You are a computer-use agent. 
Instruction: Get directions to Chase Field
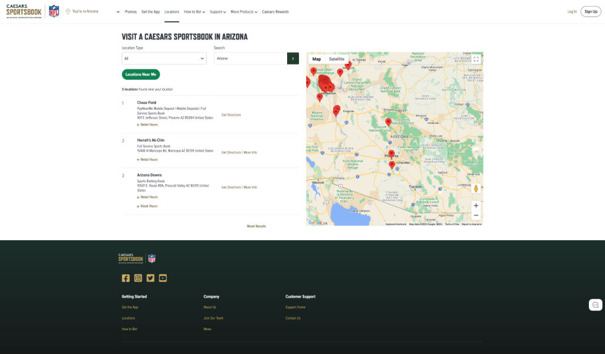click(x=231, y=115)
